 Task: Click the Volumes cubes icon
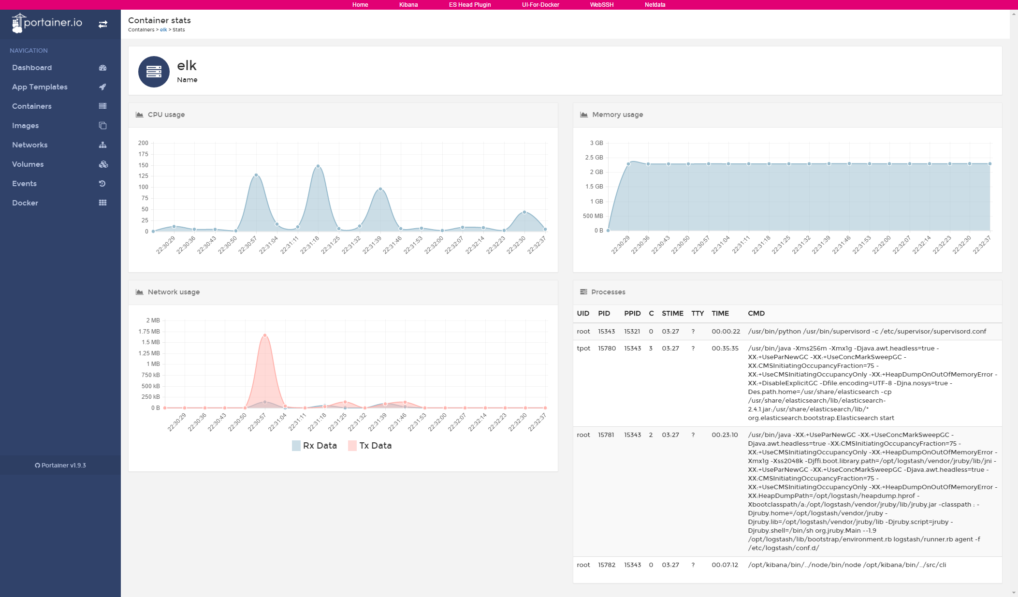(x=103, y=164)
